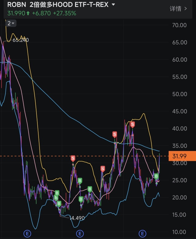Viewport: 196px width, 239px height.
Task: Tap the 15.00 axis label
Action: (x=179, y=215)
